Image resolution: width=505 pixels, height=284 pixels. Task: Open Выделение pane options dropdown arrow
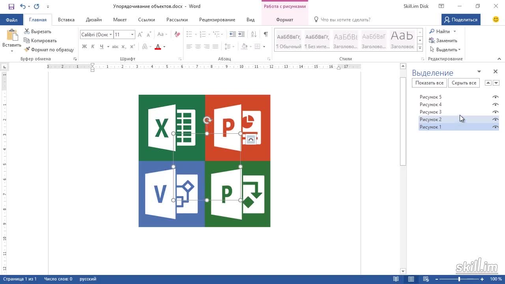click(479, 72)
